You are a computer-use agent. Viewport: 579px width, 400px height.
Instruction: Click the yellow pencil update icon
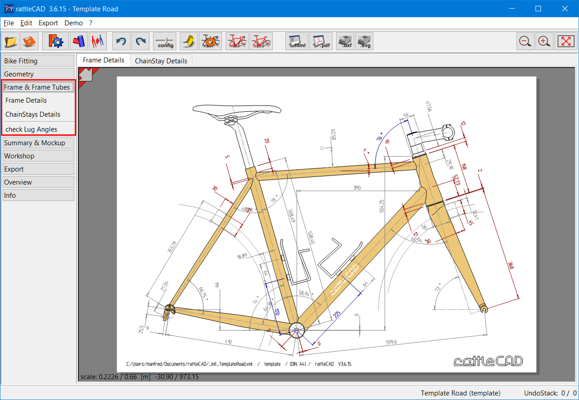(x=189, y=41)
